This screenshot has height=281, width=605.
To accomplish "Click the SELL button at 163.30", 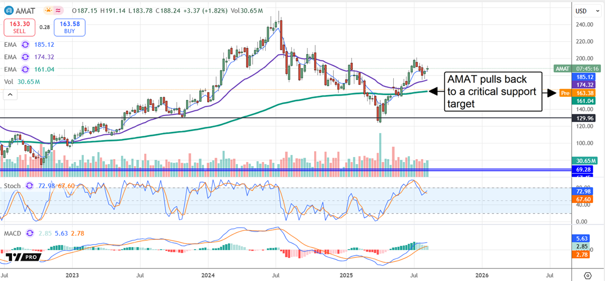I will pos(20,27).
